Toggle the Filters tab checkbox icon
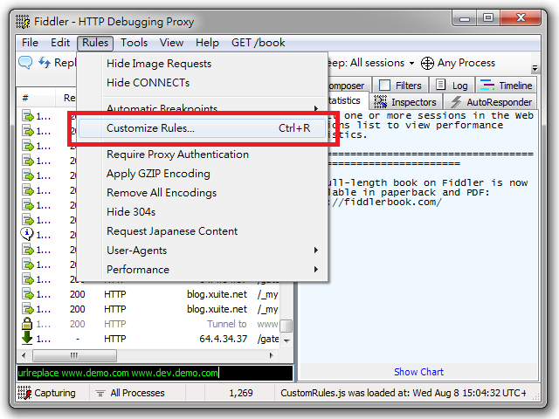The height and width of the screenshot is (419, 559). click(x=384, y=86)
